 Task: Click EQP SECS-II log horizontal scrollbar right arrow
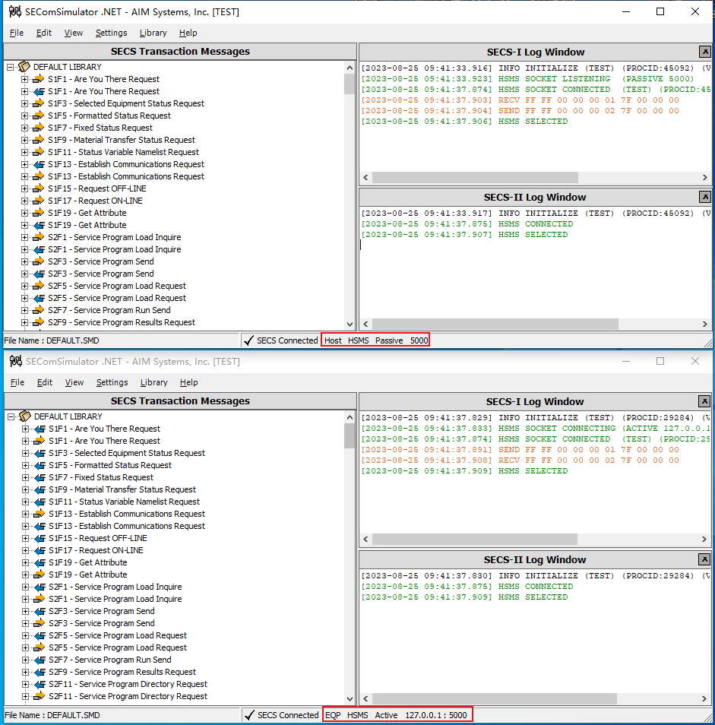click(x=704, y=698)
